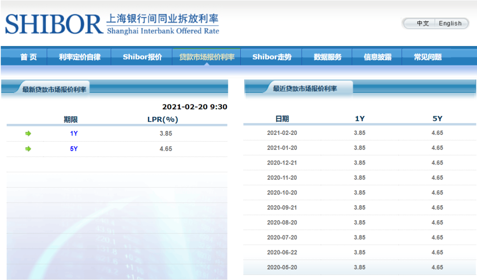Select the date 2020-06-22

click(x=282, y=252)
